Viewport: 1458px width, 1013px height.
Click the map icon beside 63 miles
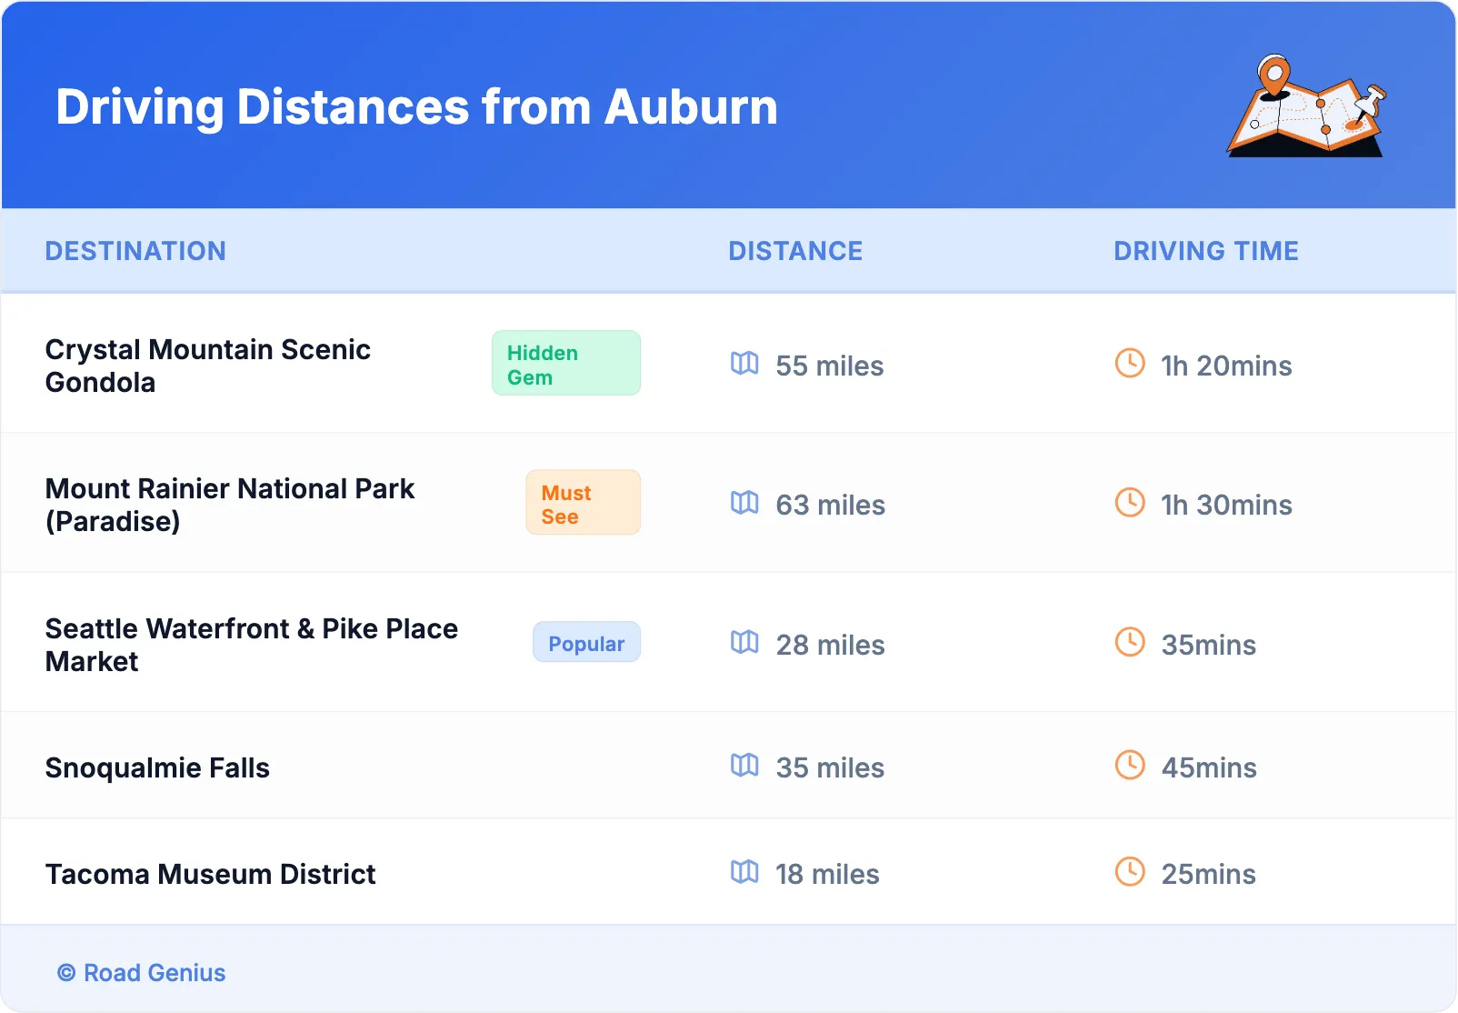pos(744,503)
